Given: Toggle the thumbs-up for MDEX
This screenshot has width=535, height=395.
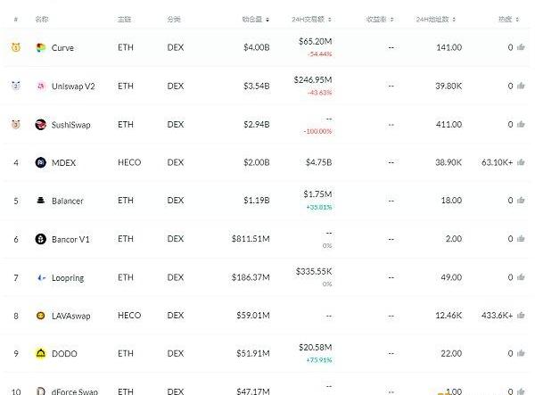Looking at the screenshot, I should [x=521, y=163].
